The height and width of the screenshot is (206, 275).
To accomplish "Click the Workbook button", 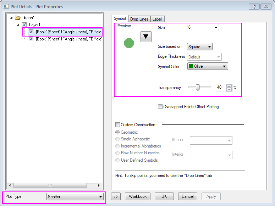I will click(138, 196).
